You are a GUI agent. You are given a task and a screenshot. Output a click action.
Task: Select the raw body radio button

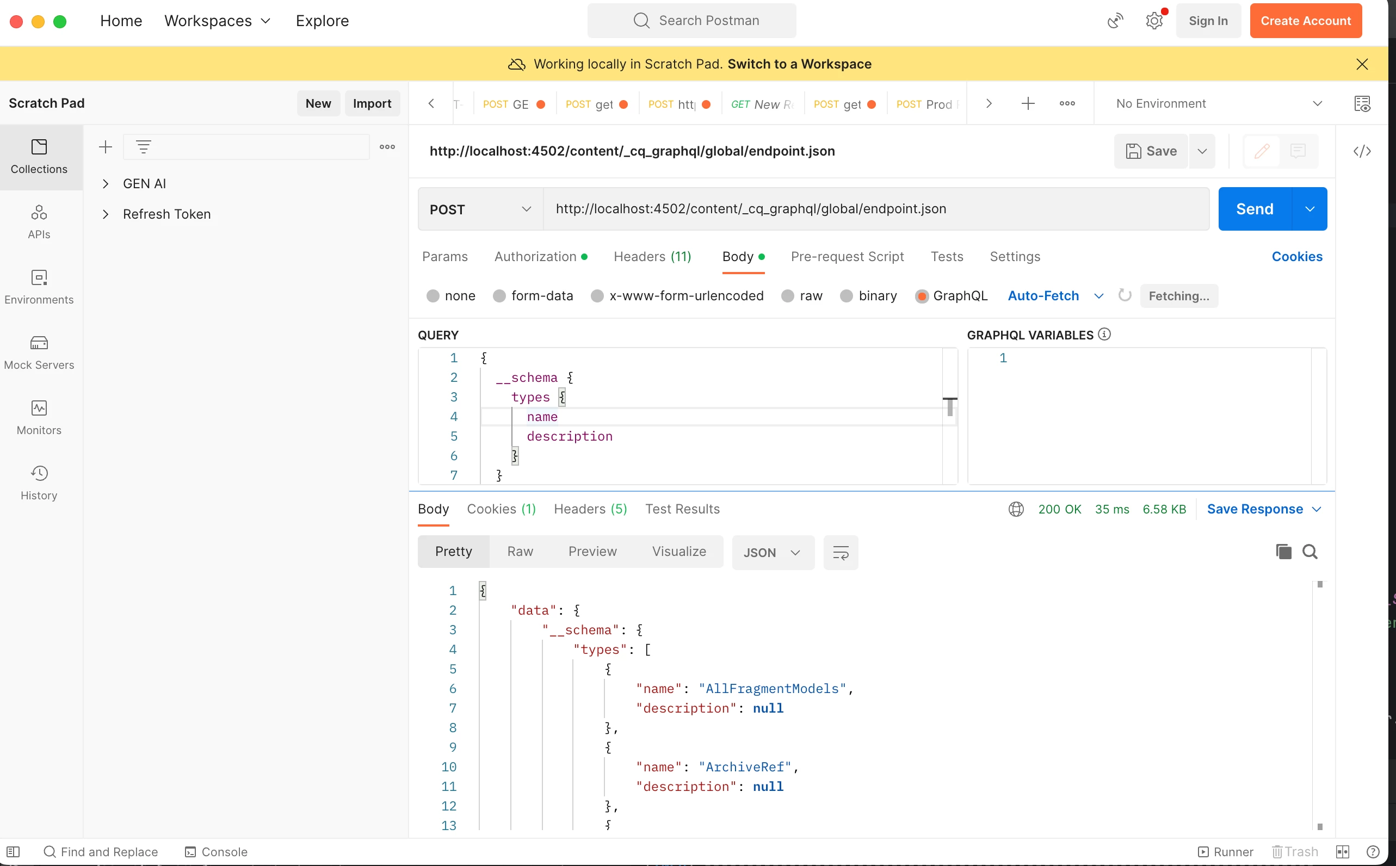(x=788, y=296)
